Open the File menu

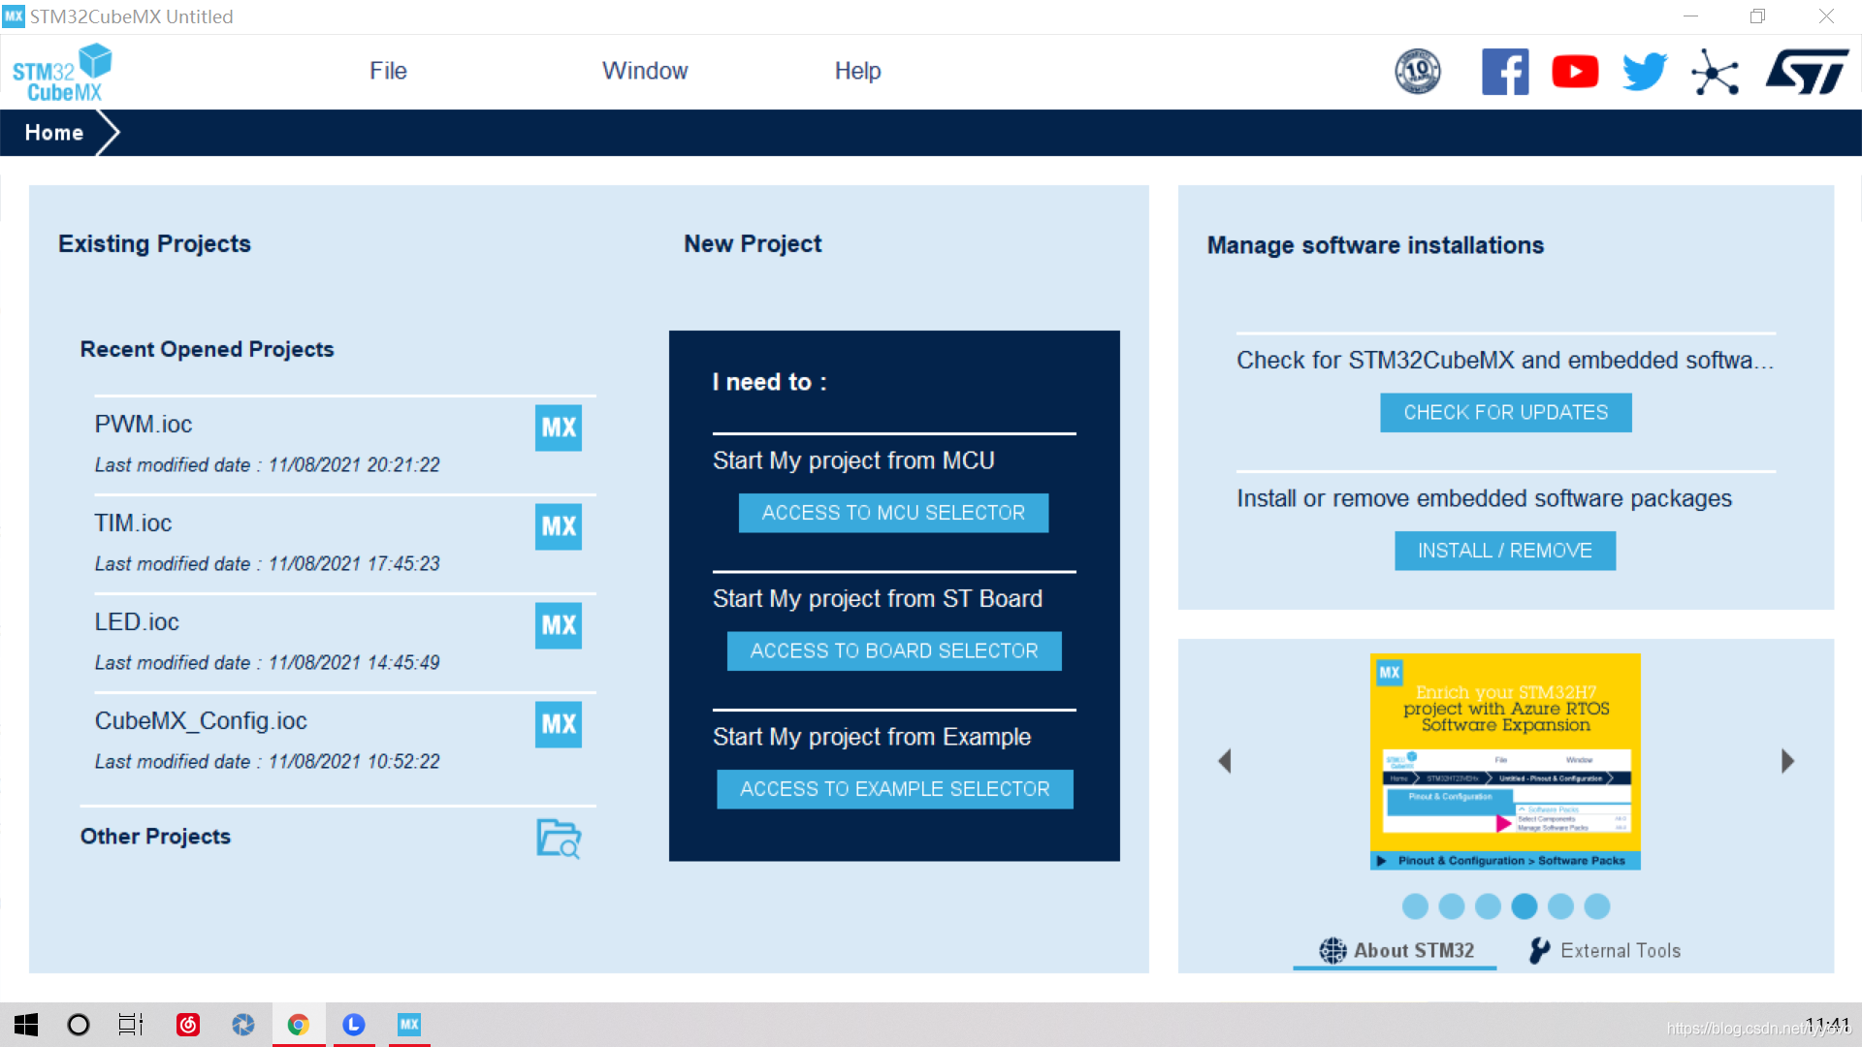pyautogui.click(x=388, y=71)
